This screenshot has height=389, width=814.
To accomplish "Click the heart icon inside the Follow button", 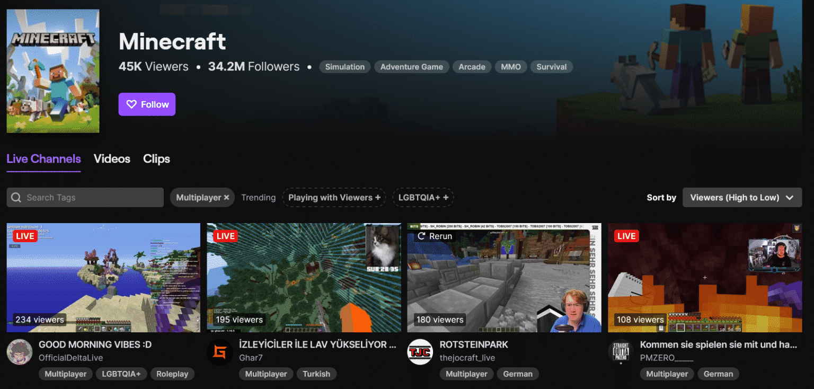I will click(x=131, y=104).
